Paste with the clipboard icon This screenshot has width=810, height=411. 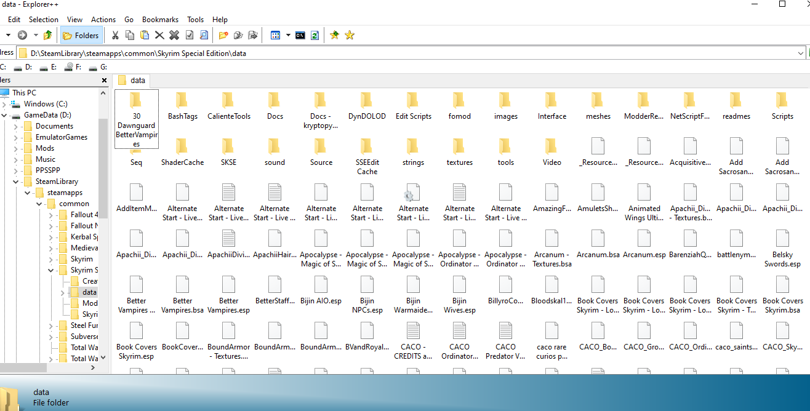pos(145,35)
